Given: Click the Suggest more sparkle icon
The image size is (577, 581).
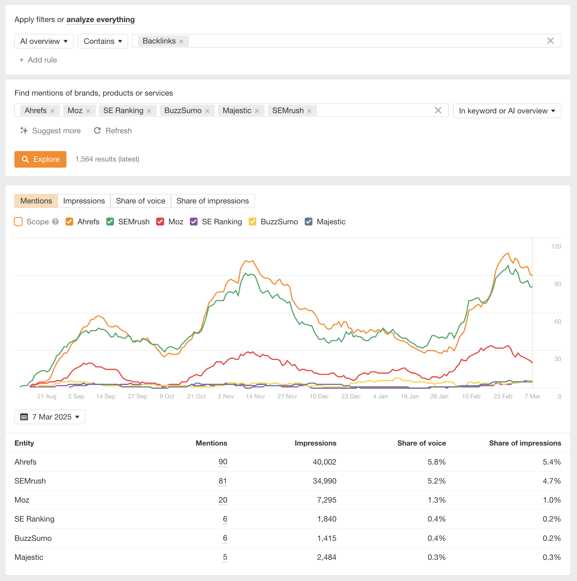Looking at the screenshot, I should [23, 131].
